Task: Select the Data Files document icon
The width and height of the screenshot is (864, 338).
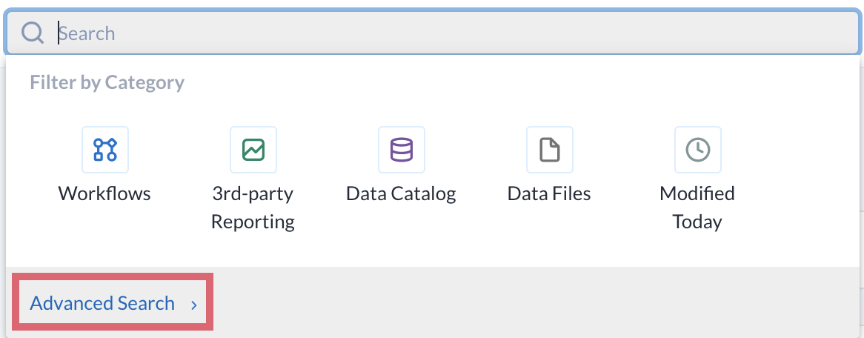Action: point(550,150)
